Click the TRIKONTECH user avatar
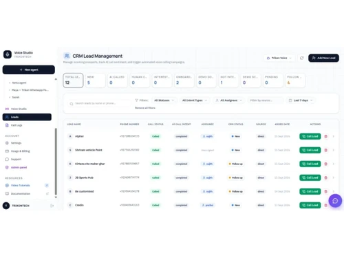The image size is (344, 258). 6,206
